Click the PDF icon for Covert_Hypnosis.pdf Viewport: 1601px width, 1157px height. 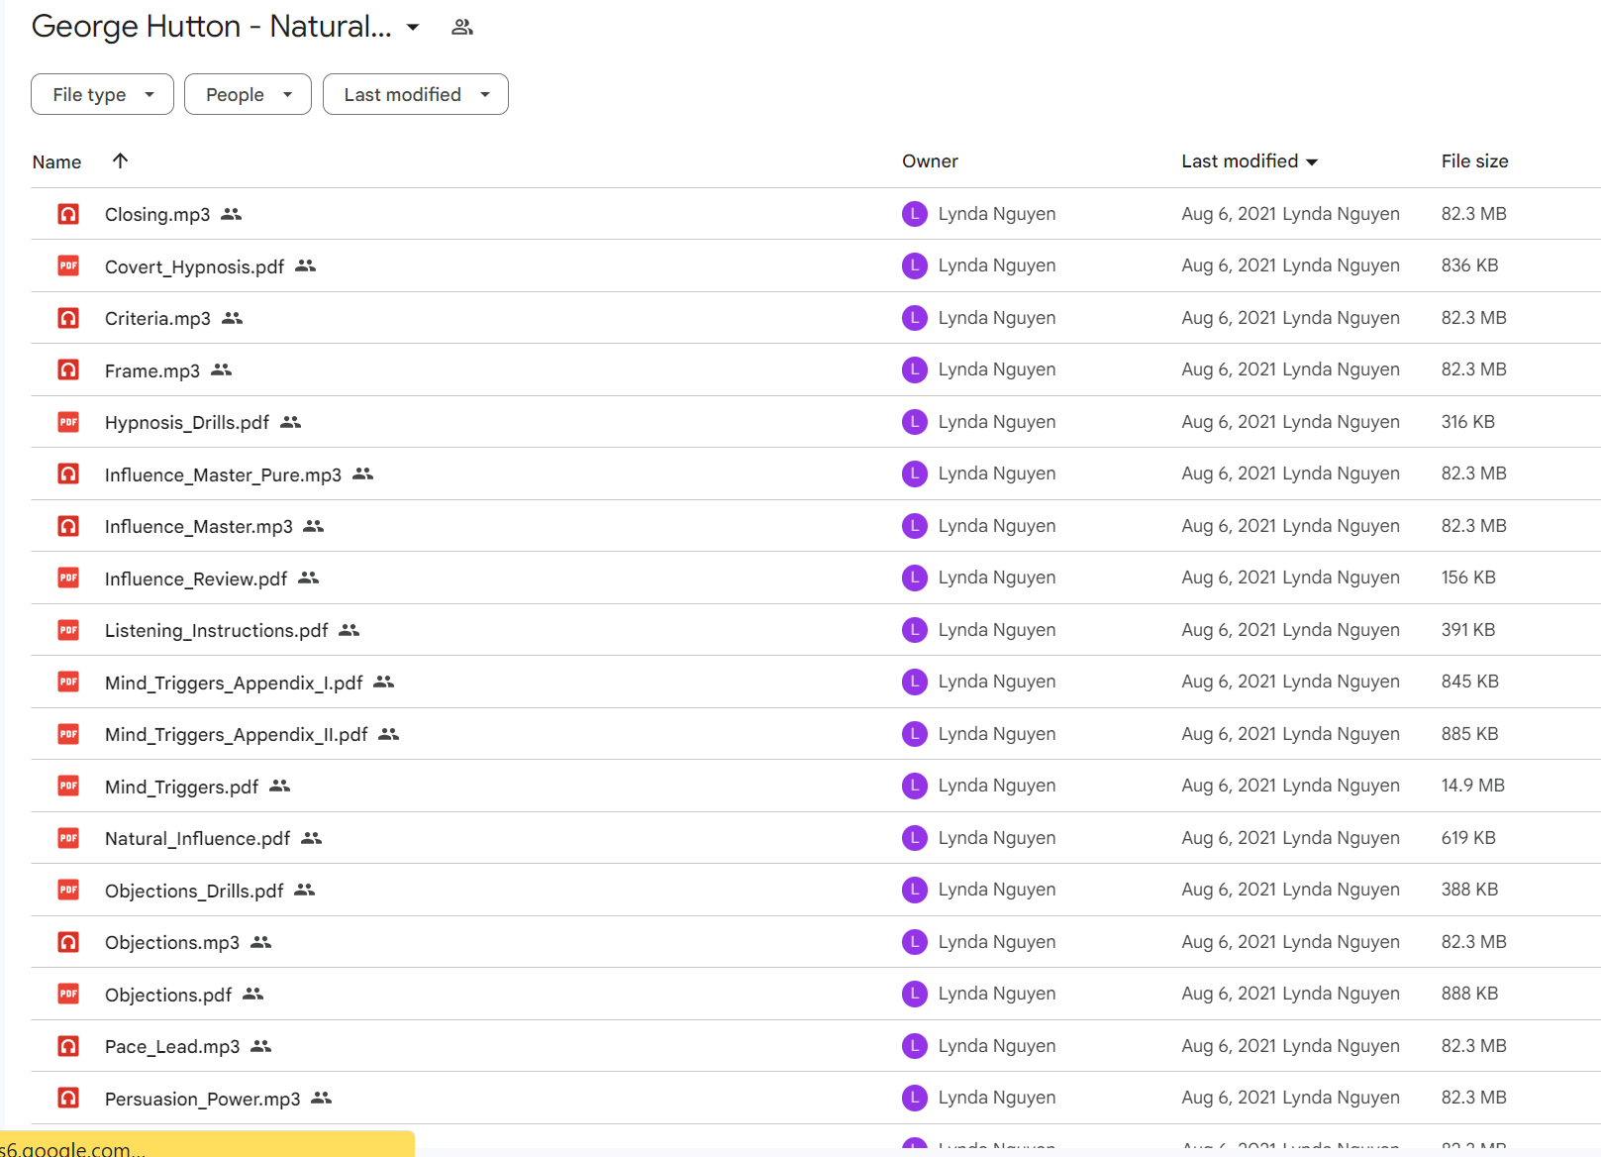(x=68, y=265)
